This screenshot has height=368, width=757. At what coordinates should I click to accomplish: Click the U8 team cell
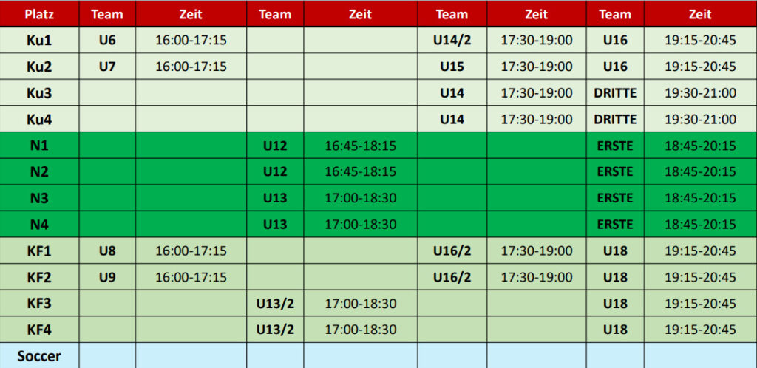(x=107, y=251)
